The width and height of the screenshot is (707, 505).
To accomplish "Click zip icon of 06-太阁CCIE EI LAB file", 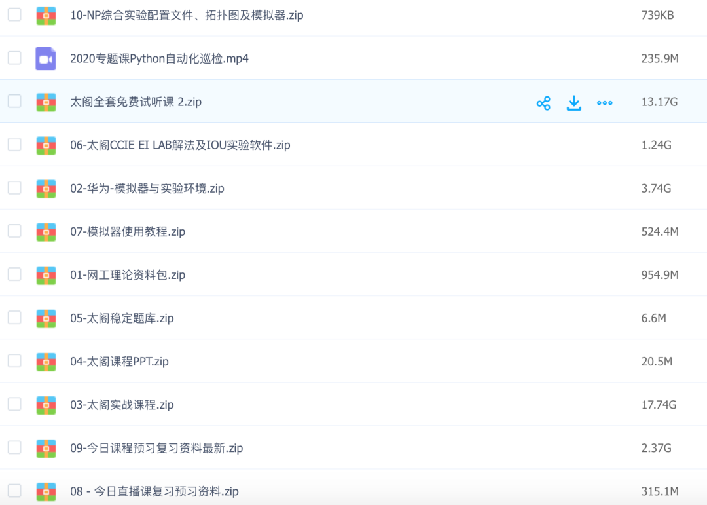I will click(46, 145).
